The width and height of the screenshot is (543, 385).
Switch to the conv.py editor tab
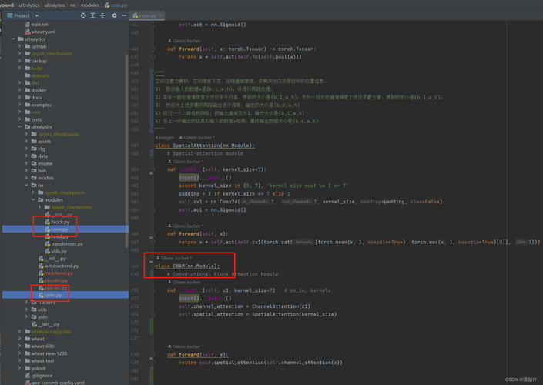click(148, 15)
